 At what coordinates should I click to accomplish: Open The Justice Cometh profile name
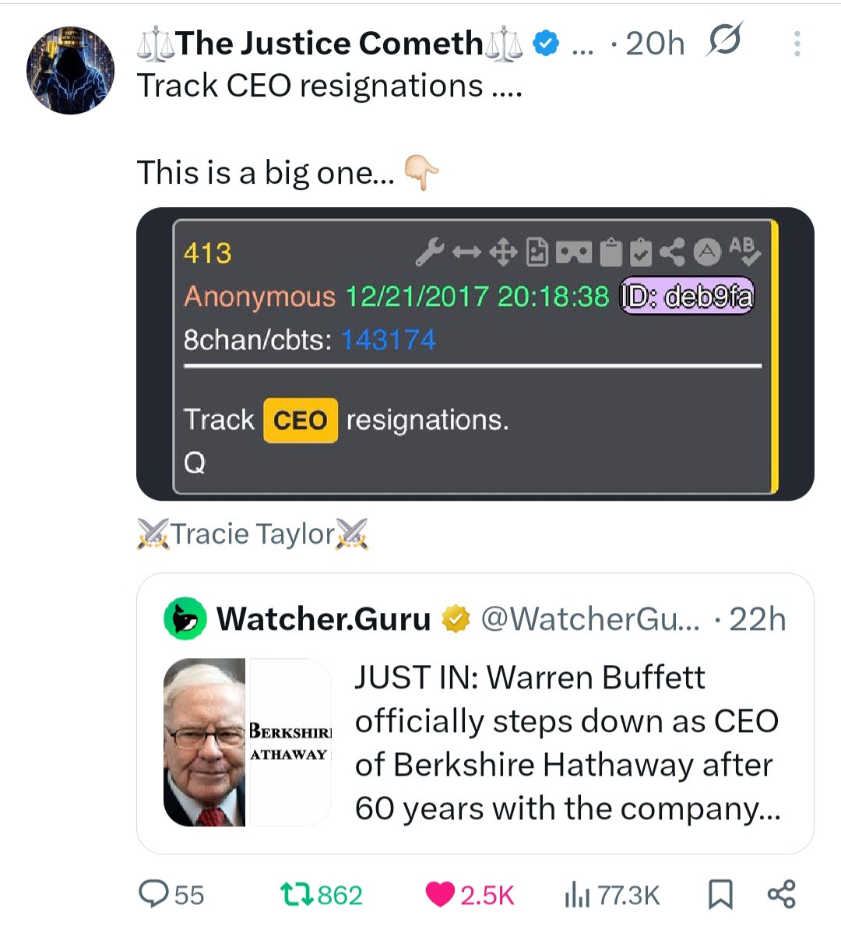tap(329, 44)
